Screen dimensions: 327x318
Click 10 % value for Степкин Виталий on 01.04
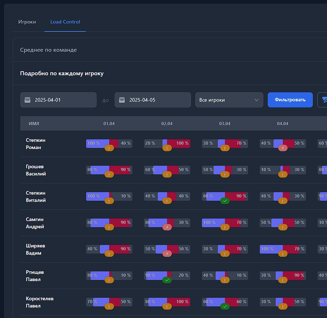point(126,196)
